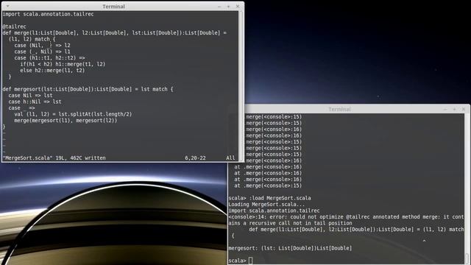Maximize the left Terminal window with the vim editor
Viewport: 471px width, 265px height.
click(228, 7)
